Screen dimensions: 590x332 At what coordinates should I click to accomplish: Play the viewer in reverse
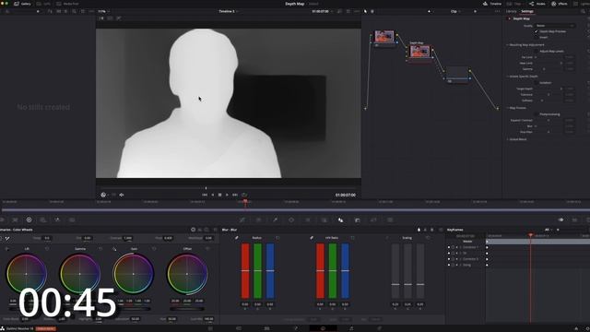click(213, 195)
